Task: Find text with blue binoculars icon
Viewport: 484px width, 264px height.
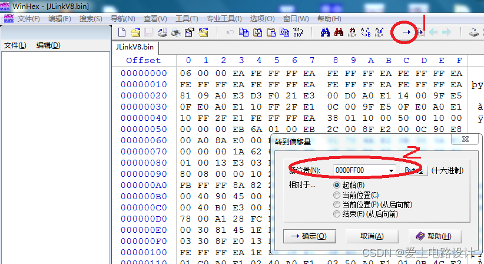Action: coord(325,32)
